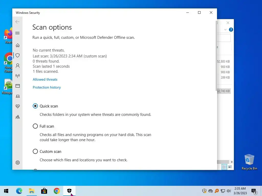The width and height of the screenshot is (262, 196).
Task: Open the Windows Start menu
Action: tap(6, 191)
